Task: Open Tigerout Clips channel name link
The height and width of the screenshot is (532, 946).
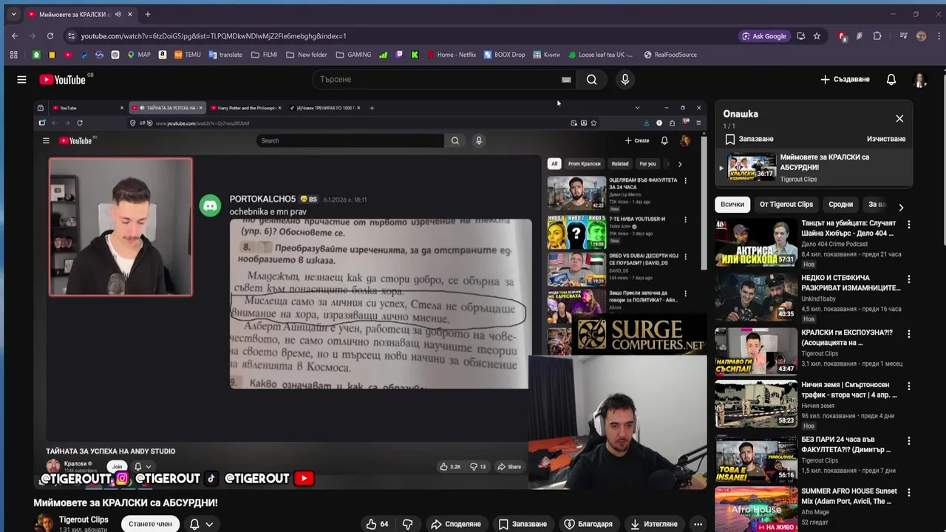Action: 84,519
